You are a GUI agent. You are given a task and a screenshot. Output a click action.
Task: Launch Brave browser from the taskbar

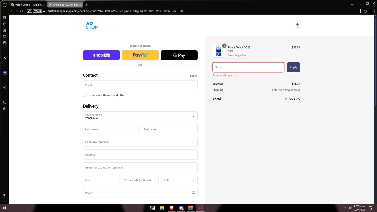click(172, 208)
